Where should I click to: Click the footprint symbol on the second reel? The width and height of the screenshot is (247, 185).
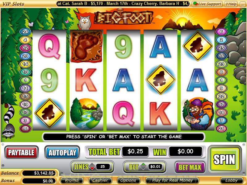[x=86, y=46]
